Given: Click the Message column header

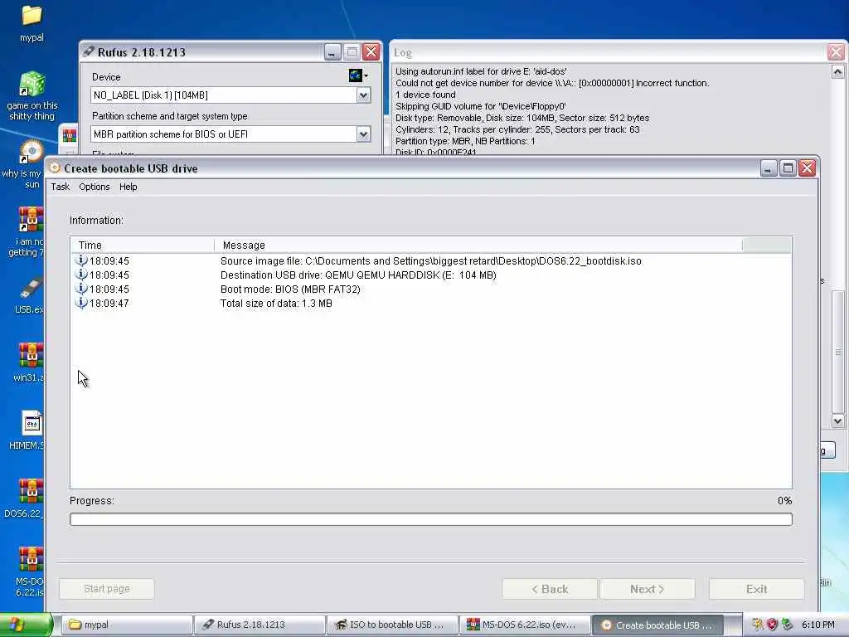Looking at the screenshot, I should pyautogui.click(x=478, y=246).
